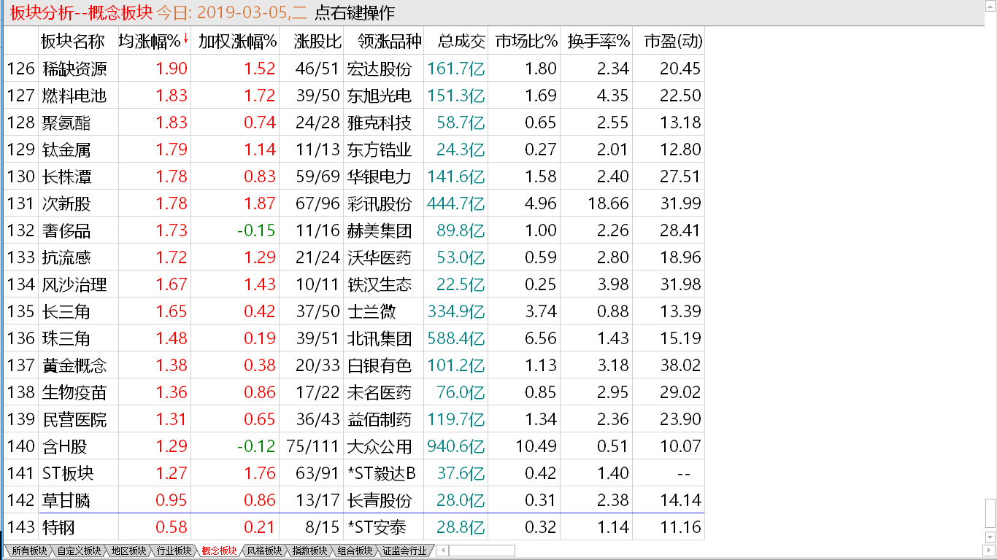Click leading stock 宏达股份
Image resolution: width=997 pixels, height=560 pixels.
tap(380, 69)
